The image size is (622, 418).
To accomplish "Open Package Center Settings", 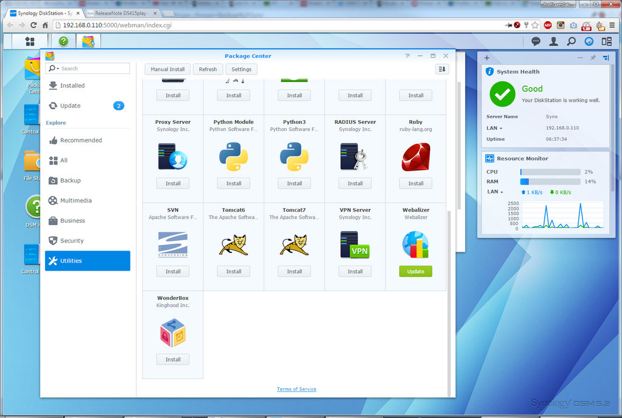I will (x=241, y=69).
